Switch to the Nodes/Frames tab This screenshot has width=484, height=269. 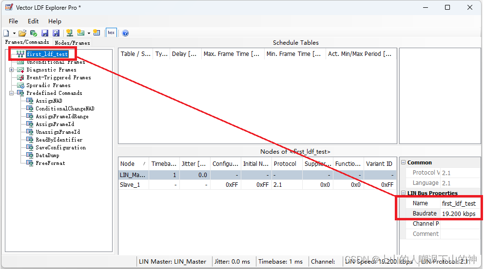pyautogui.click(x=72, y=43)
